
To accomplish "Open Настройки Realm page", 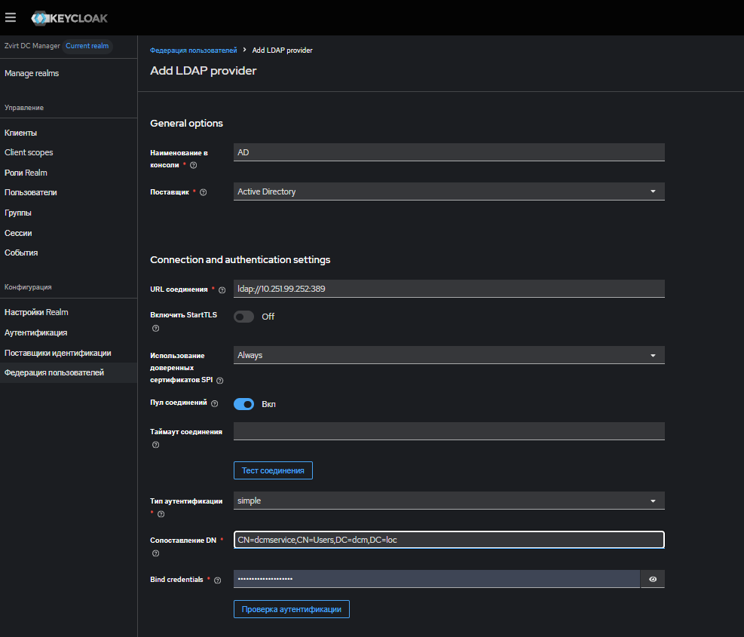I will point(36,312).
